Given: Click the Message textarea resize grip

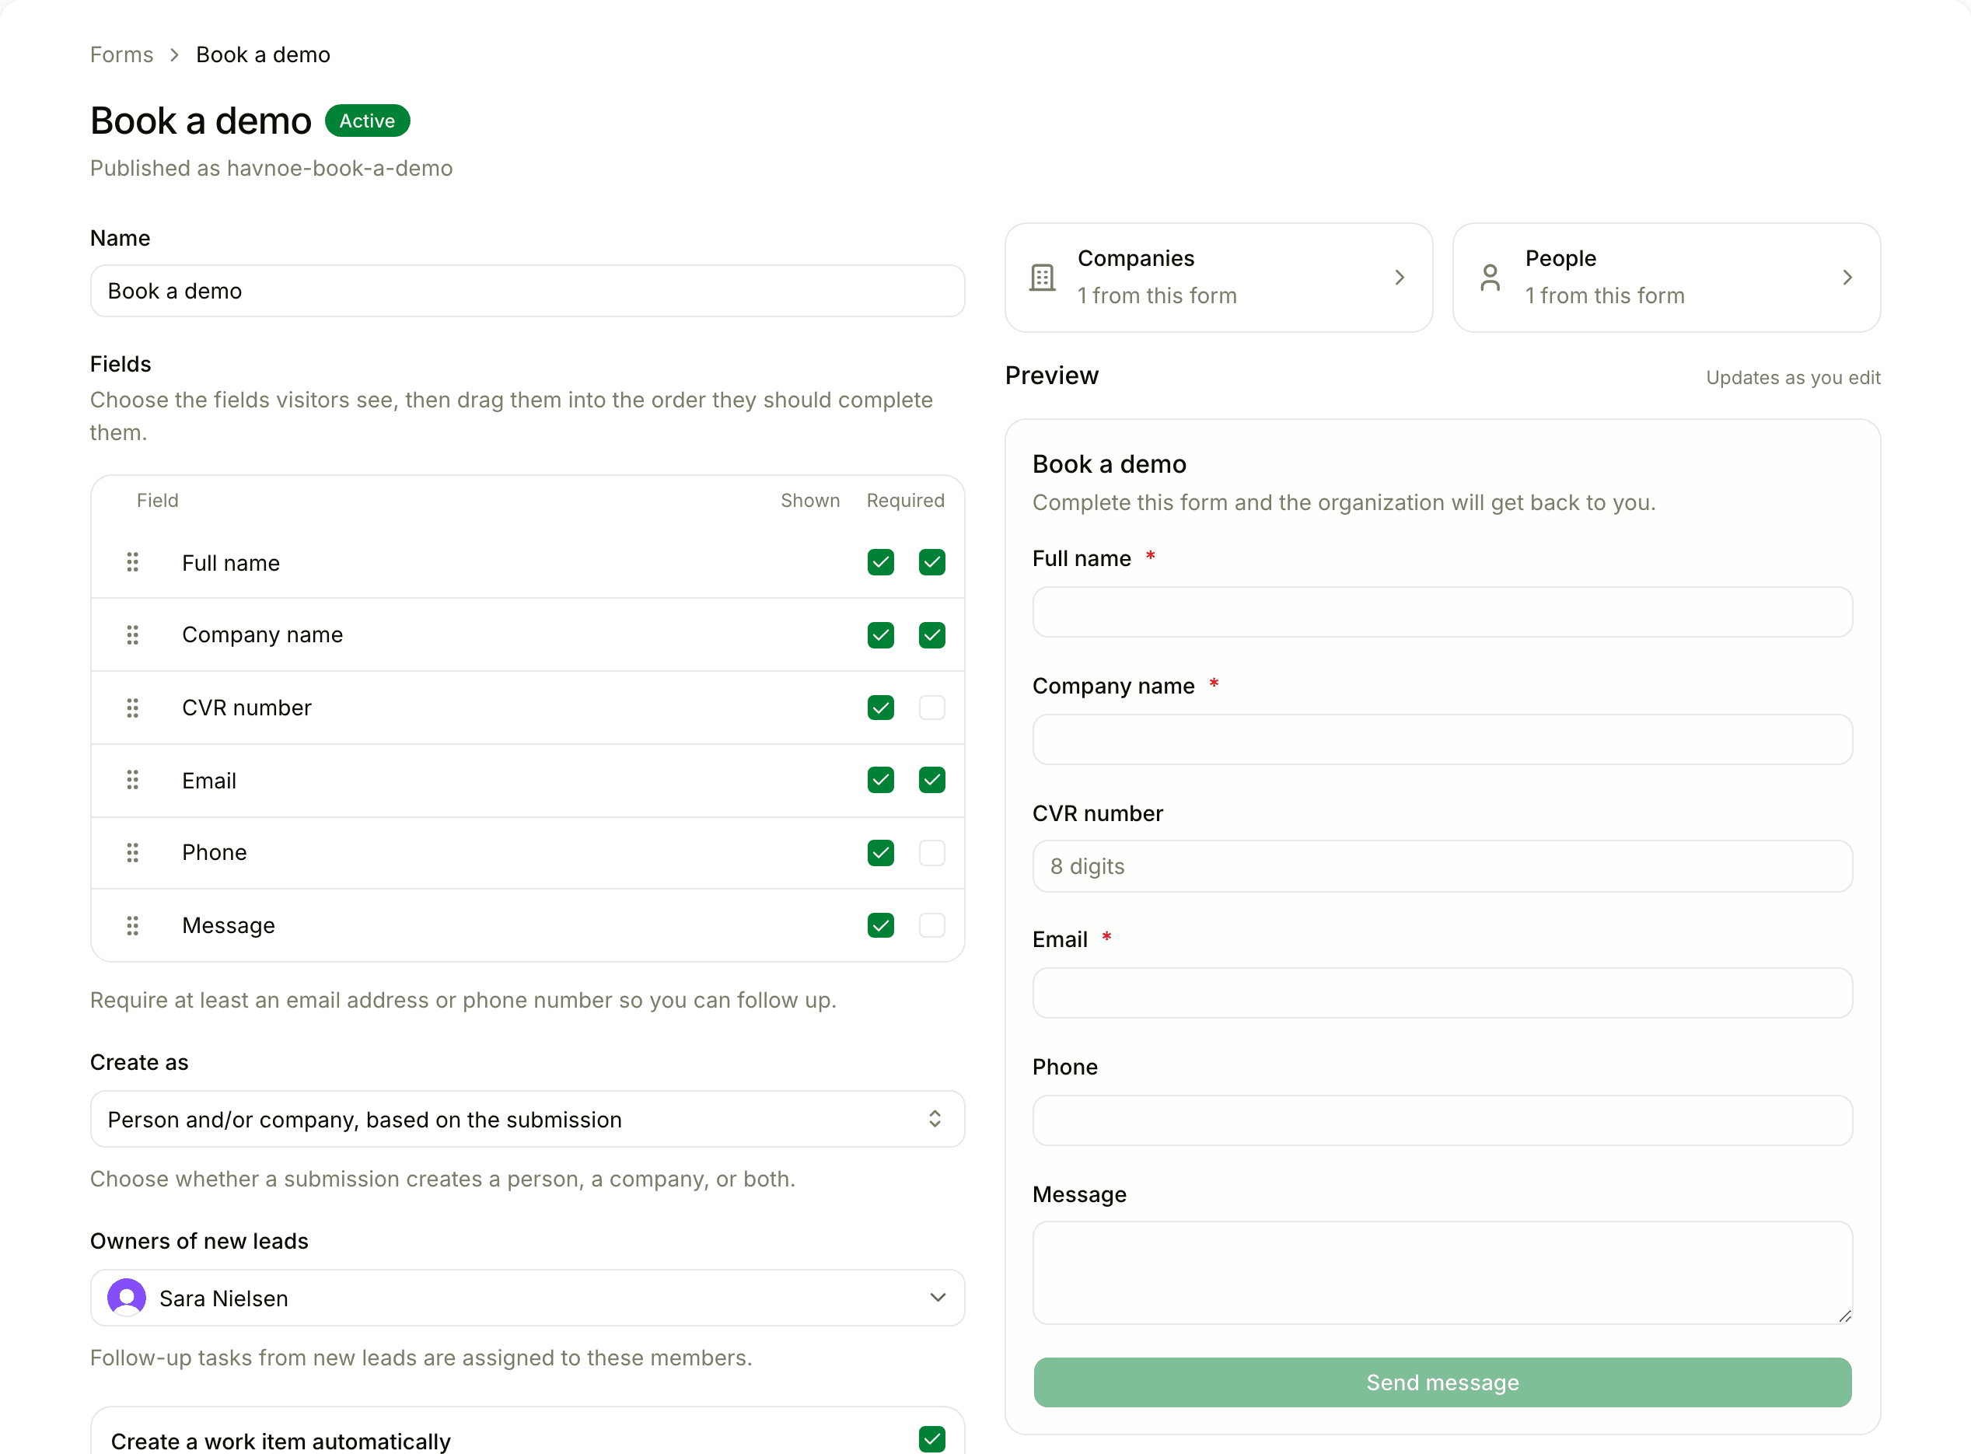Looking at the screenshot, I should click(1844, 1316).
